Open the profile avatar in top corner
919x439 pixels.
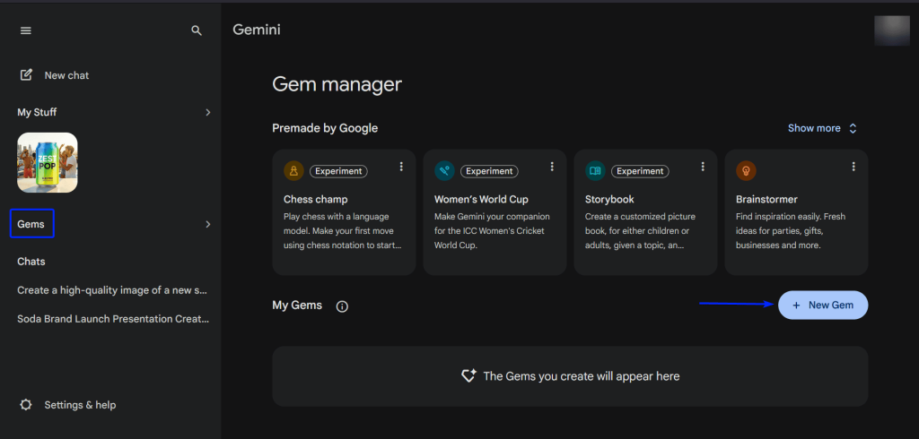pos(892,30)
